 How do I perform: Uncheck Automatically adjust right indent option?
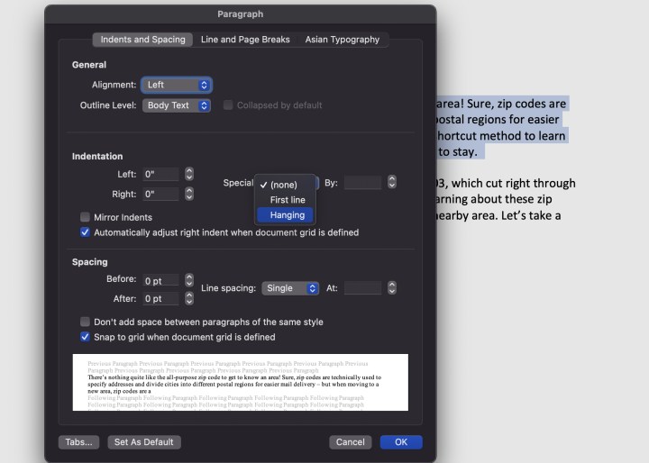point(85,232)
